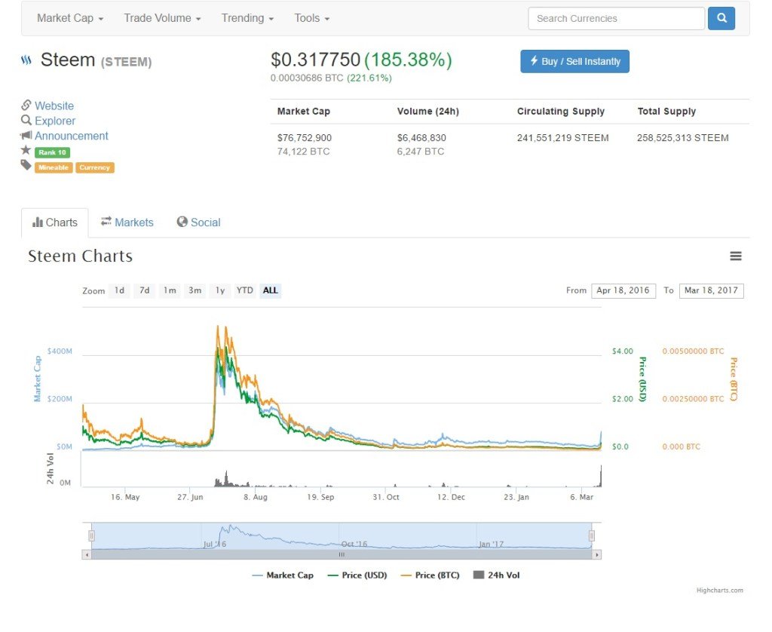The image size is (772, 632).
Task: Click the left navigator range handle
Action: 91,535
